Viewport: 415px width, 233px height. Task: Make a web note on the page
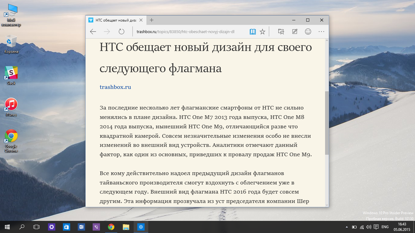point(294,32)
